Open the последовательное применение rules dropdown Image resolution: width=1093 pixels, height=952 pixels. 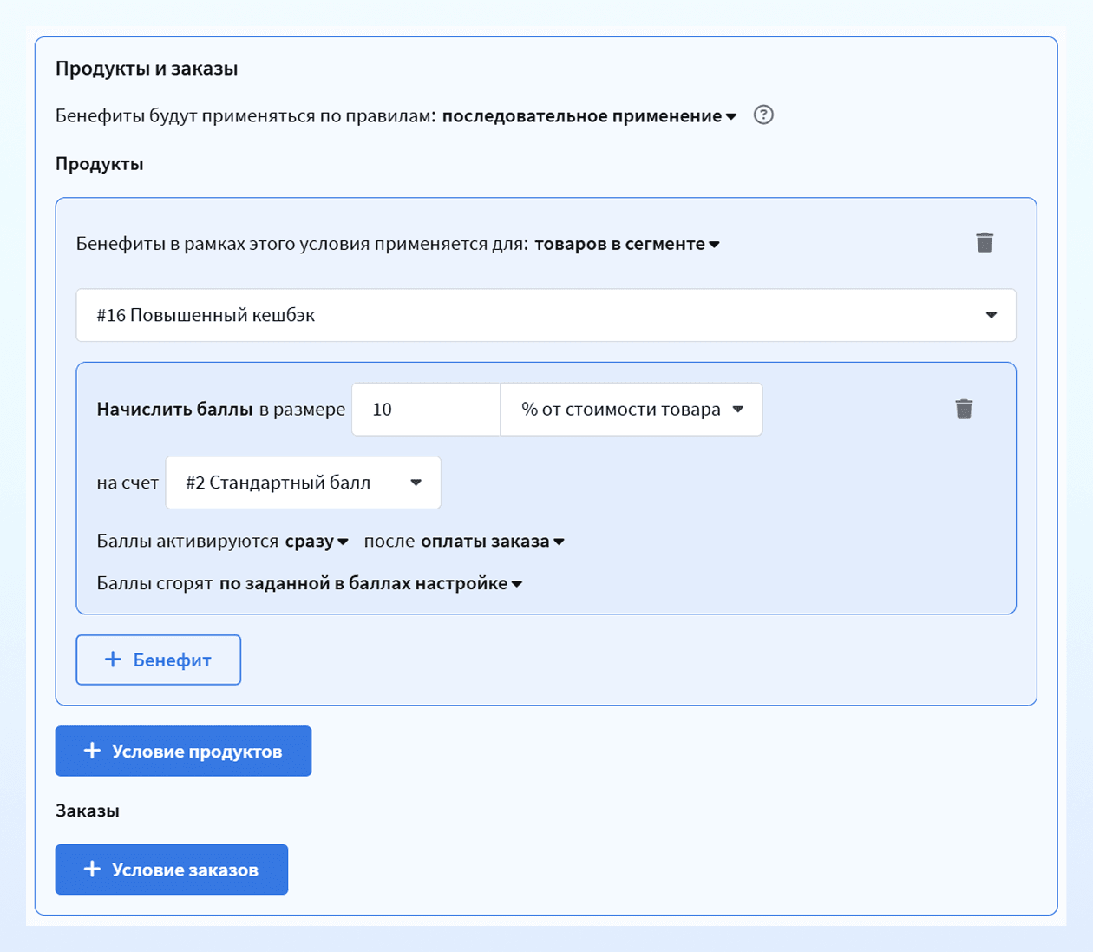coord(589,115)
